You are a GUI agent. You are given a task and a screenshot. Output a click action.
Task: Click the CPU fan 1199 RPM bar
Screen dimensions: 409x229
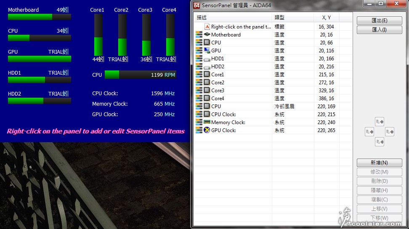pyautogui.click(x=141, y=75)
